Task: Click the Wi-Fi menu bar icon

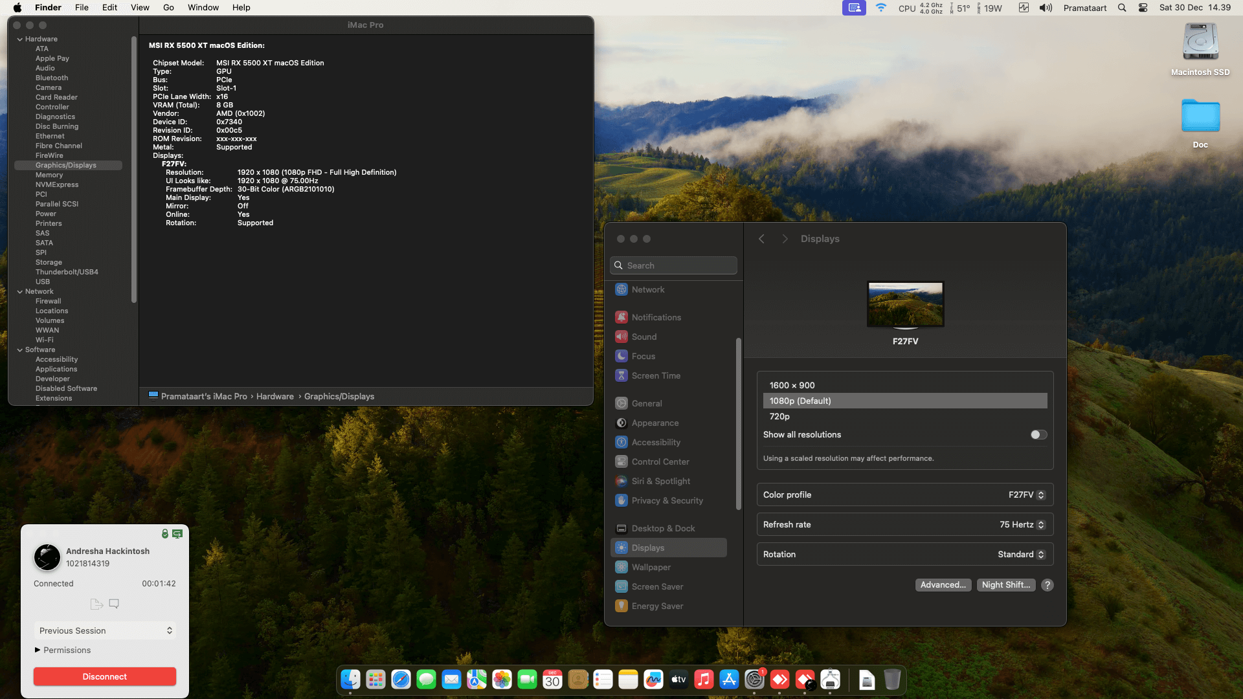Action: (x=880, y=8)
